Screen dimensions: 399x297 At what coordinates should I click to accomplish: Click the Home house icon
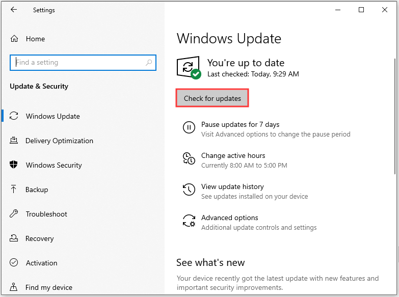click(14, 39)
